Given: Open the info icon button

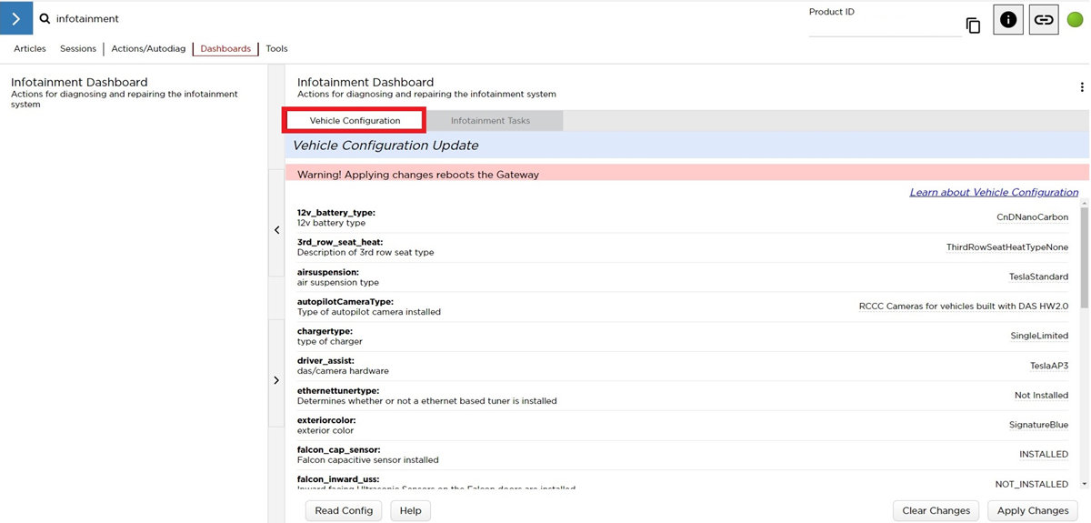Looking at the screenshot, I should coord(1007,19).
